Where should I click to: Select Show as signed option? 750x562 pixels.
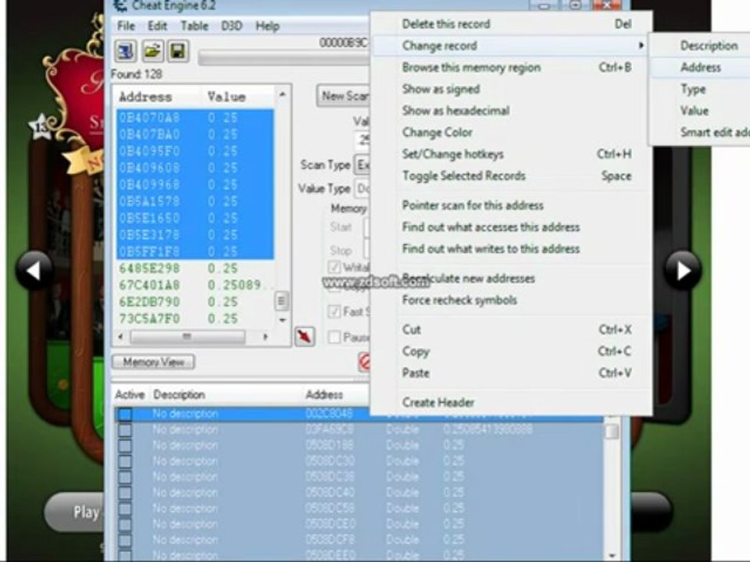tap(511, 89)
